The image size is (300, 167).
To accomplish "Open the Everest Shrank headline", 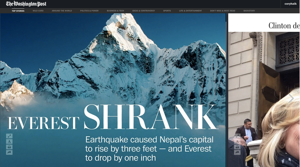I will coord(113,117).
